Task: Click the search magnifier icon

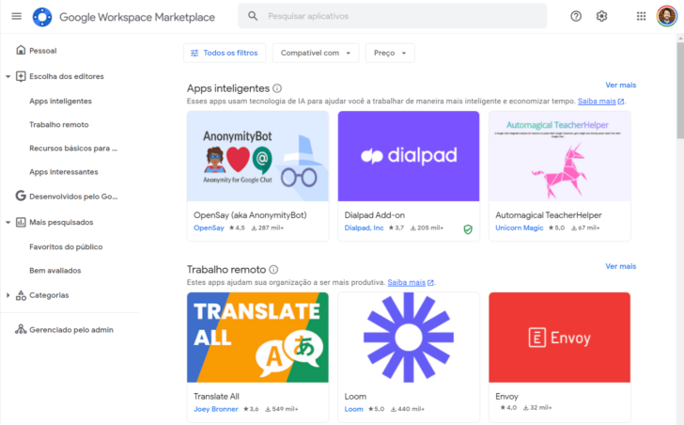Action: 253,16
